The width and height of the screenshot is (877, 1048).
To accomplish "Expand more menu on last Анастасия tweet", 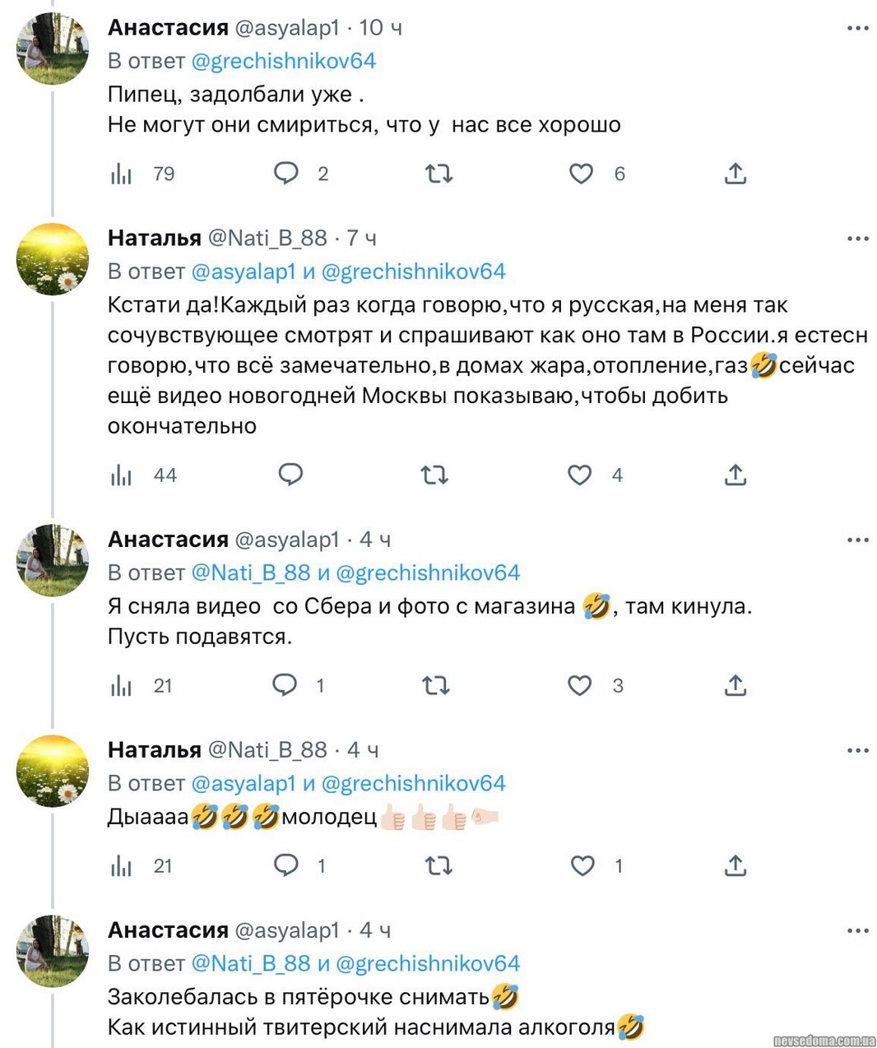I will pos(857,930).
